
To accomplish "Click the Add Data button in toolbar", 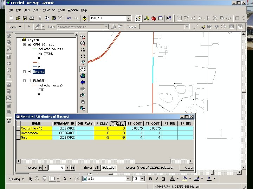I will pyautogui.click(x=84, y=18).
